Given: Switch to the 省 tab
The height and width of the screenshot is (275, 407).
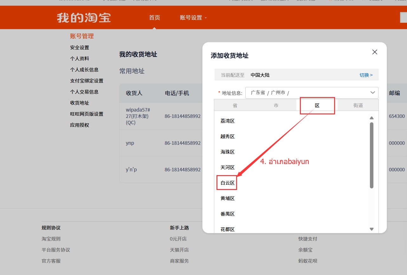Looking at the screenshot, I should coord(235,105).
